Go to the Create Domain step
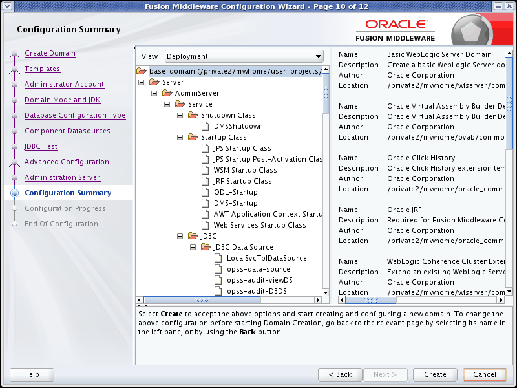 pyautogui.click(x=50, y=53)
